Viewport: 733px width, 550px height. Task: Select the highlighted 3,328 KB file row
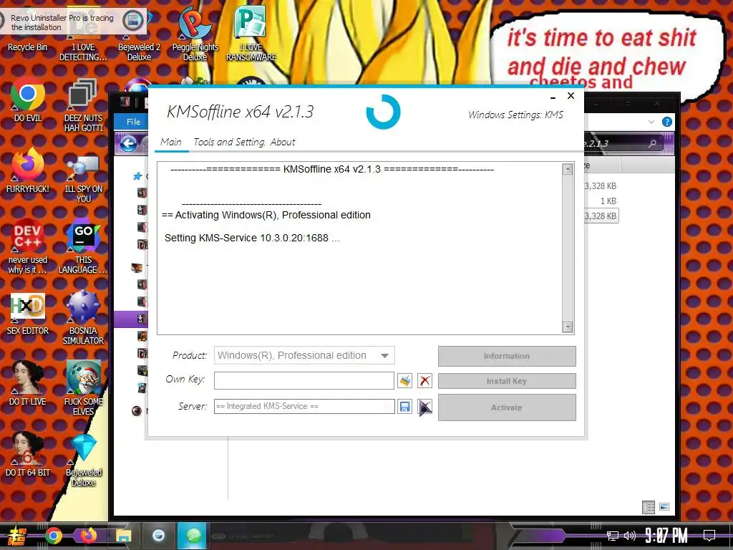(601, 216)
